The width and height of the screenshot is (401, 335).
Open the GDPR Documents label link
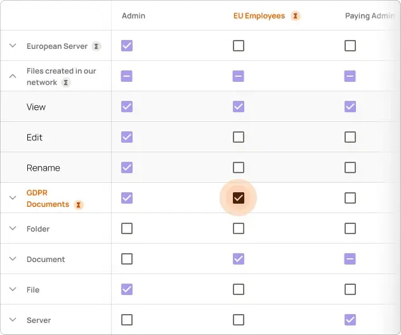point(48,199)
